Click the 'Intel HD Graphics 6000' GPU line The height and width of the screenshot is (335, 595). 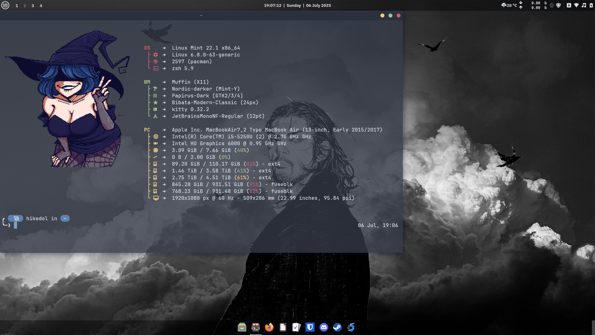pyautogui.click(x=229, y=143)
